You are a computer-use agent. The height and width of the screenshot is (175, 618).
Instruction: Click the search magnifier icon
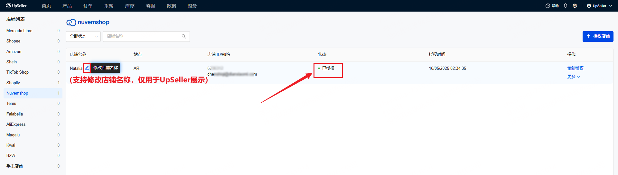184,36
